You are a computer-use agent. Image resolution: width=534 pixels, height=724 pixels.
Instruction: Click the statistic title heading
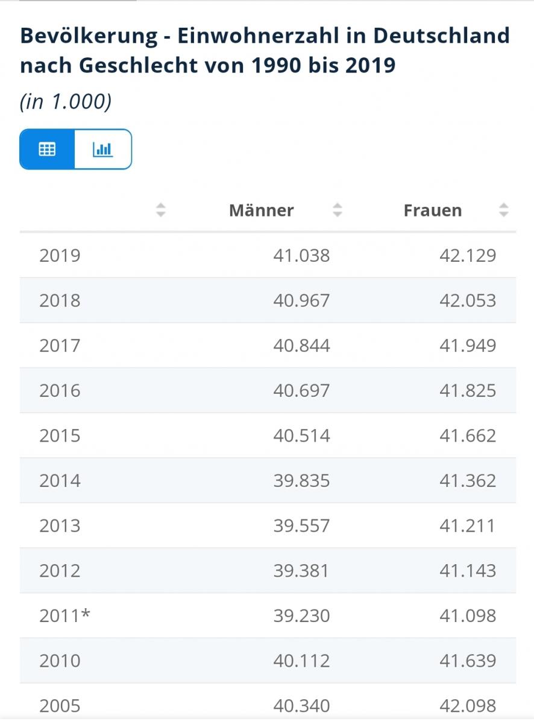click(x=265, y=50)
